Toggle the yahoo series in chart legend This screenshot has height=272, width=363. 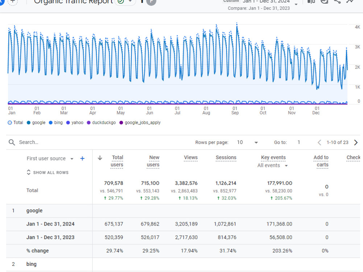(75, 123)
